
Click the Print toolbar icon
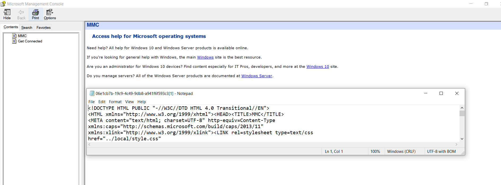point(35,12)
